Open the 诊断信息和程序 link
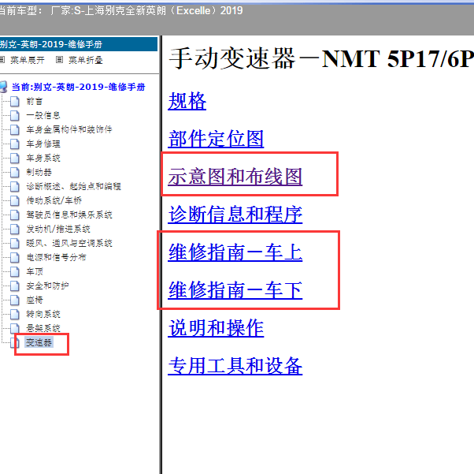The width and height of the screenshot is (474, 474). [235, 215]
